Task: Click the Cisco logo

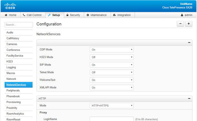Action: (10, 6)
